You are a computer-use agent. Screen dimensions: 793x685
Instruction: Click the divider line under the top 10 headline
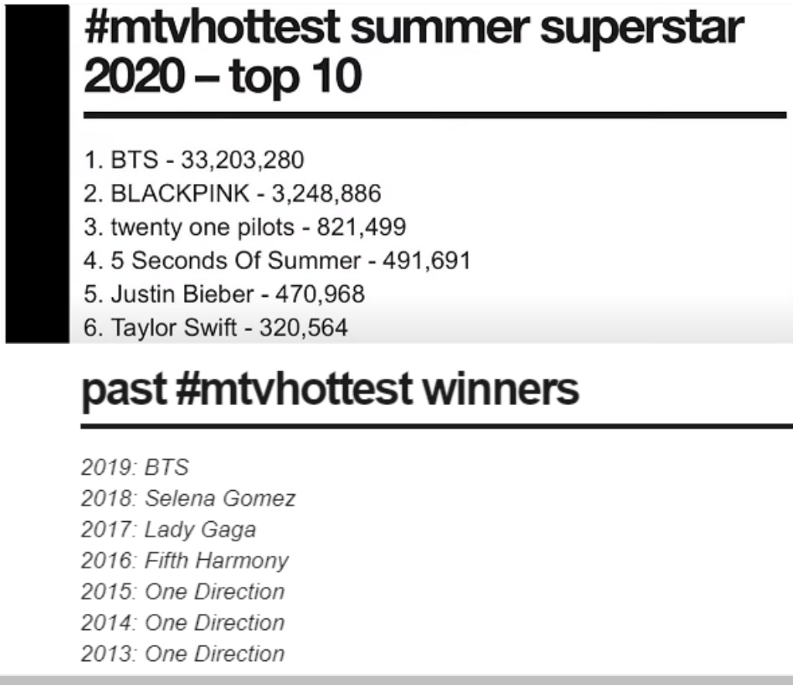434,115
